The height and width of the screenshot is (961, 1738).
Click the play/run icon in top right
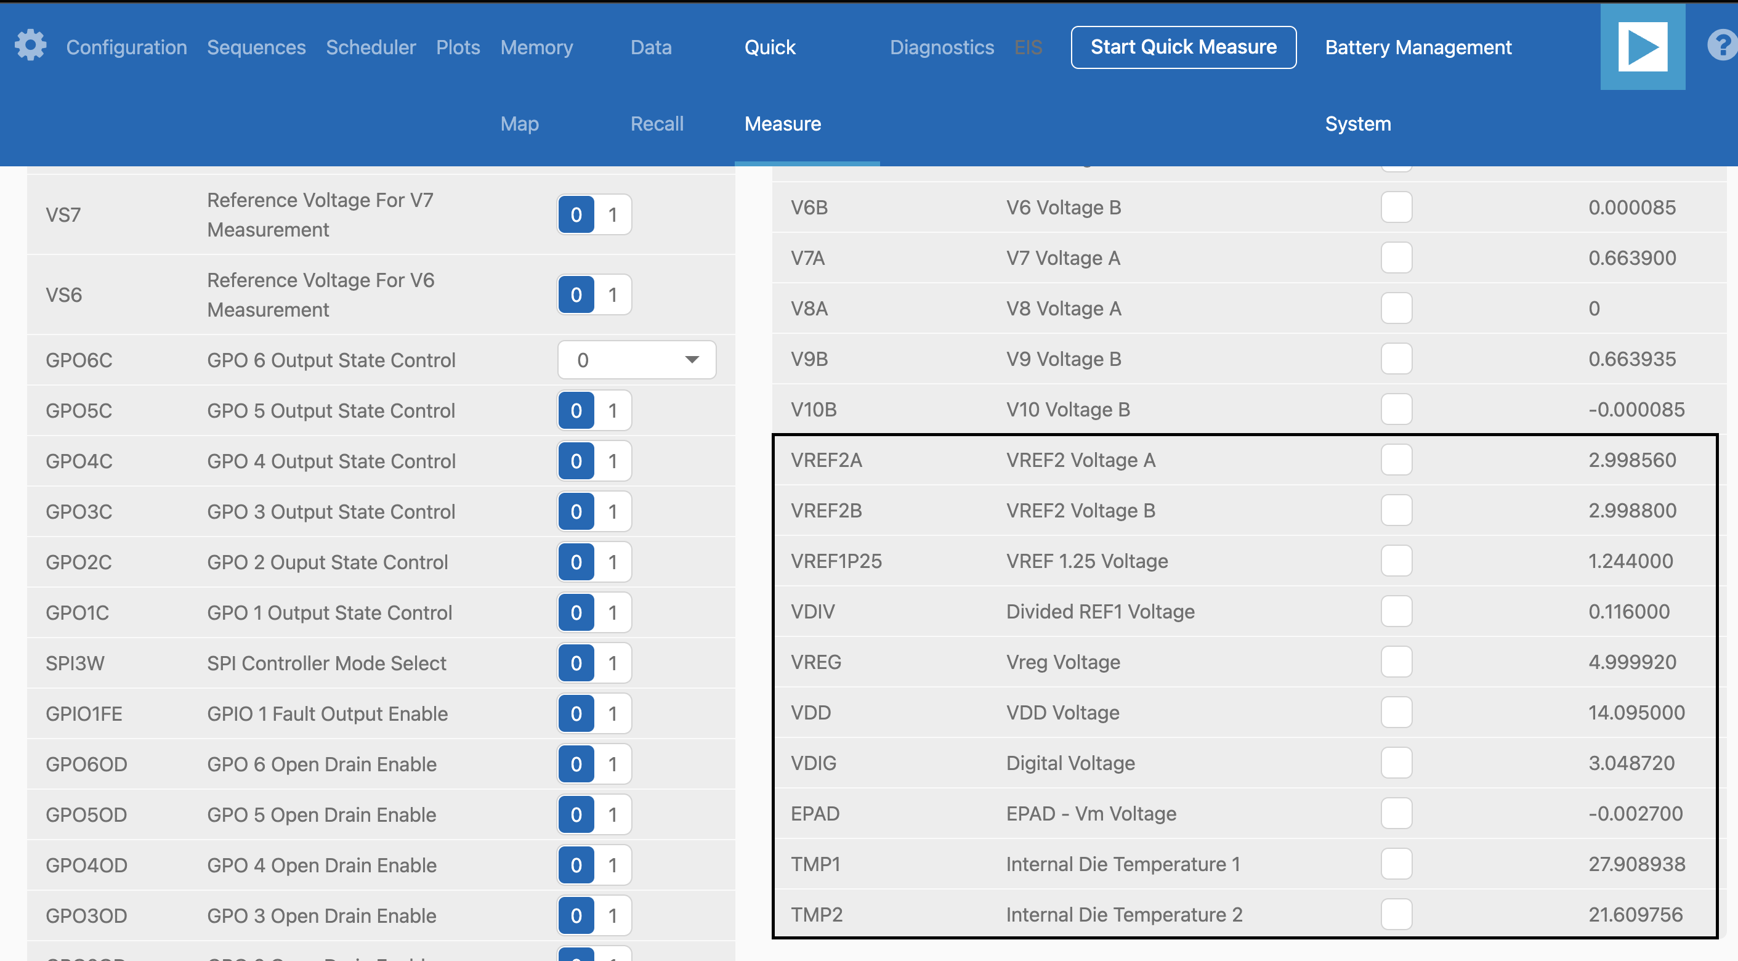tap(1642, 46)
